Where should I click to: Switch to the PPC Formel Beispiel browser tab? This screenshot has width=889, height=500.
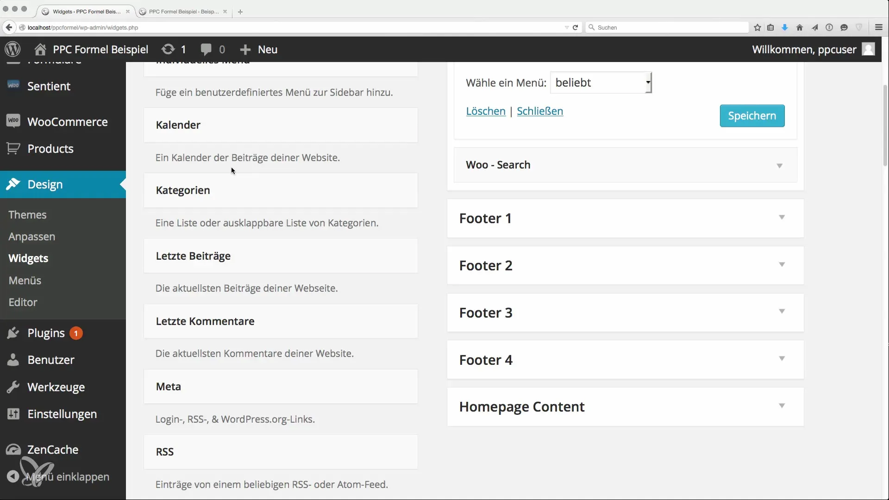pos(183,12)
